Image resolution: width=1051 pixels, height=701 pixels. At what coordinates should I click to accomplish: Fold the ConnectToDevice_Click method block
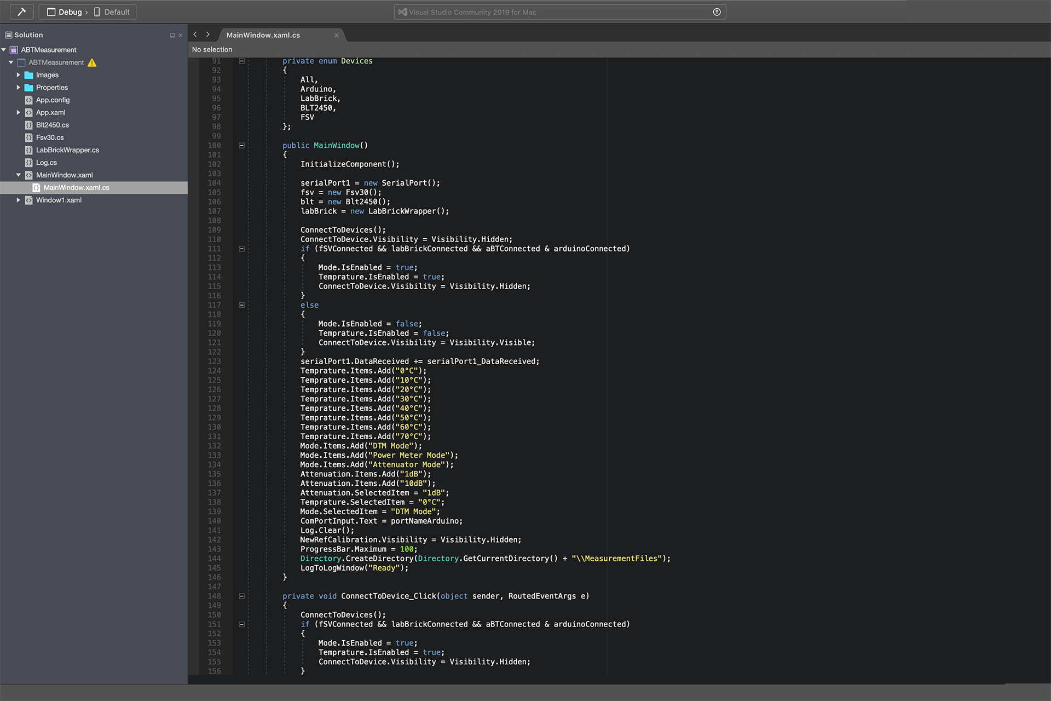(241, 596)
